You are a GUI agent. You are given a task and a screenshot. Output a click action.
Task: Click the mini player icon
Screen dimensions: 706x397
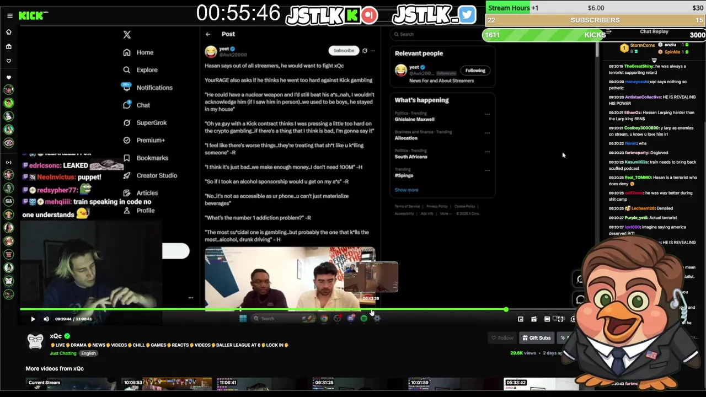coord(520,319)
